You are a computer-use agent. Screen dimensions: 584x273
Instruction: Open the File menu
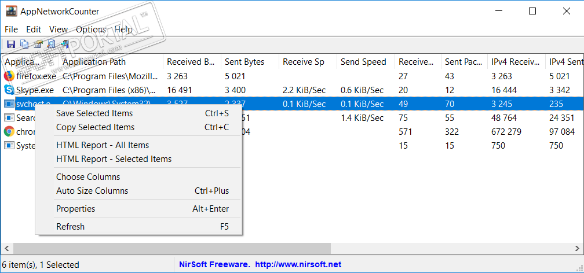(11, 29)
